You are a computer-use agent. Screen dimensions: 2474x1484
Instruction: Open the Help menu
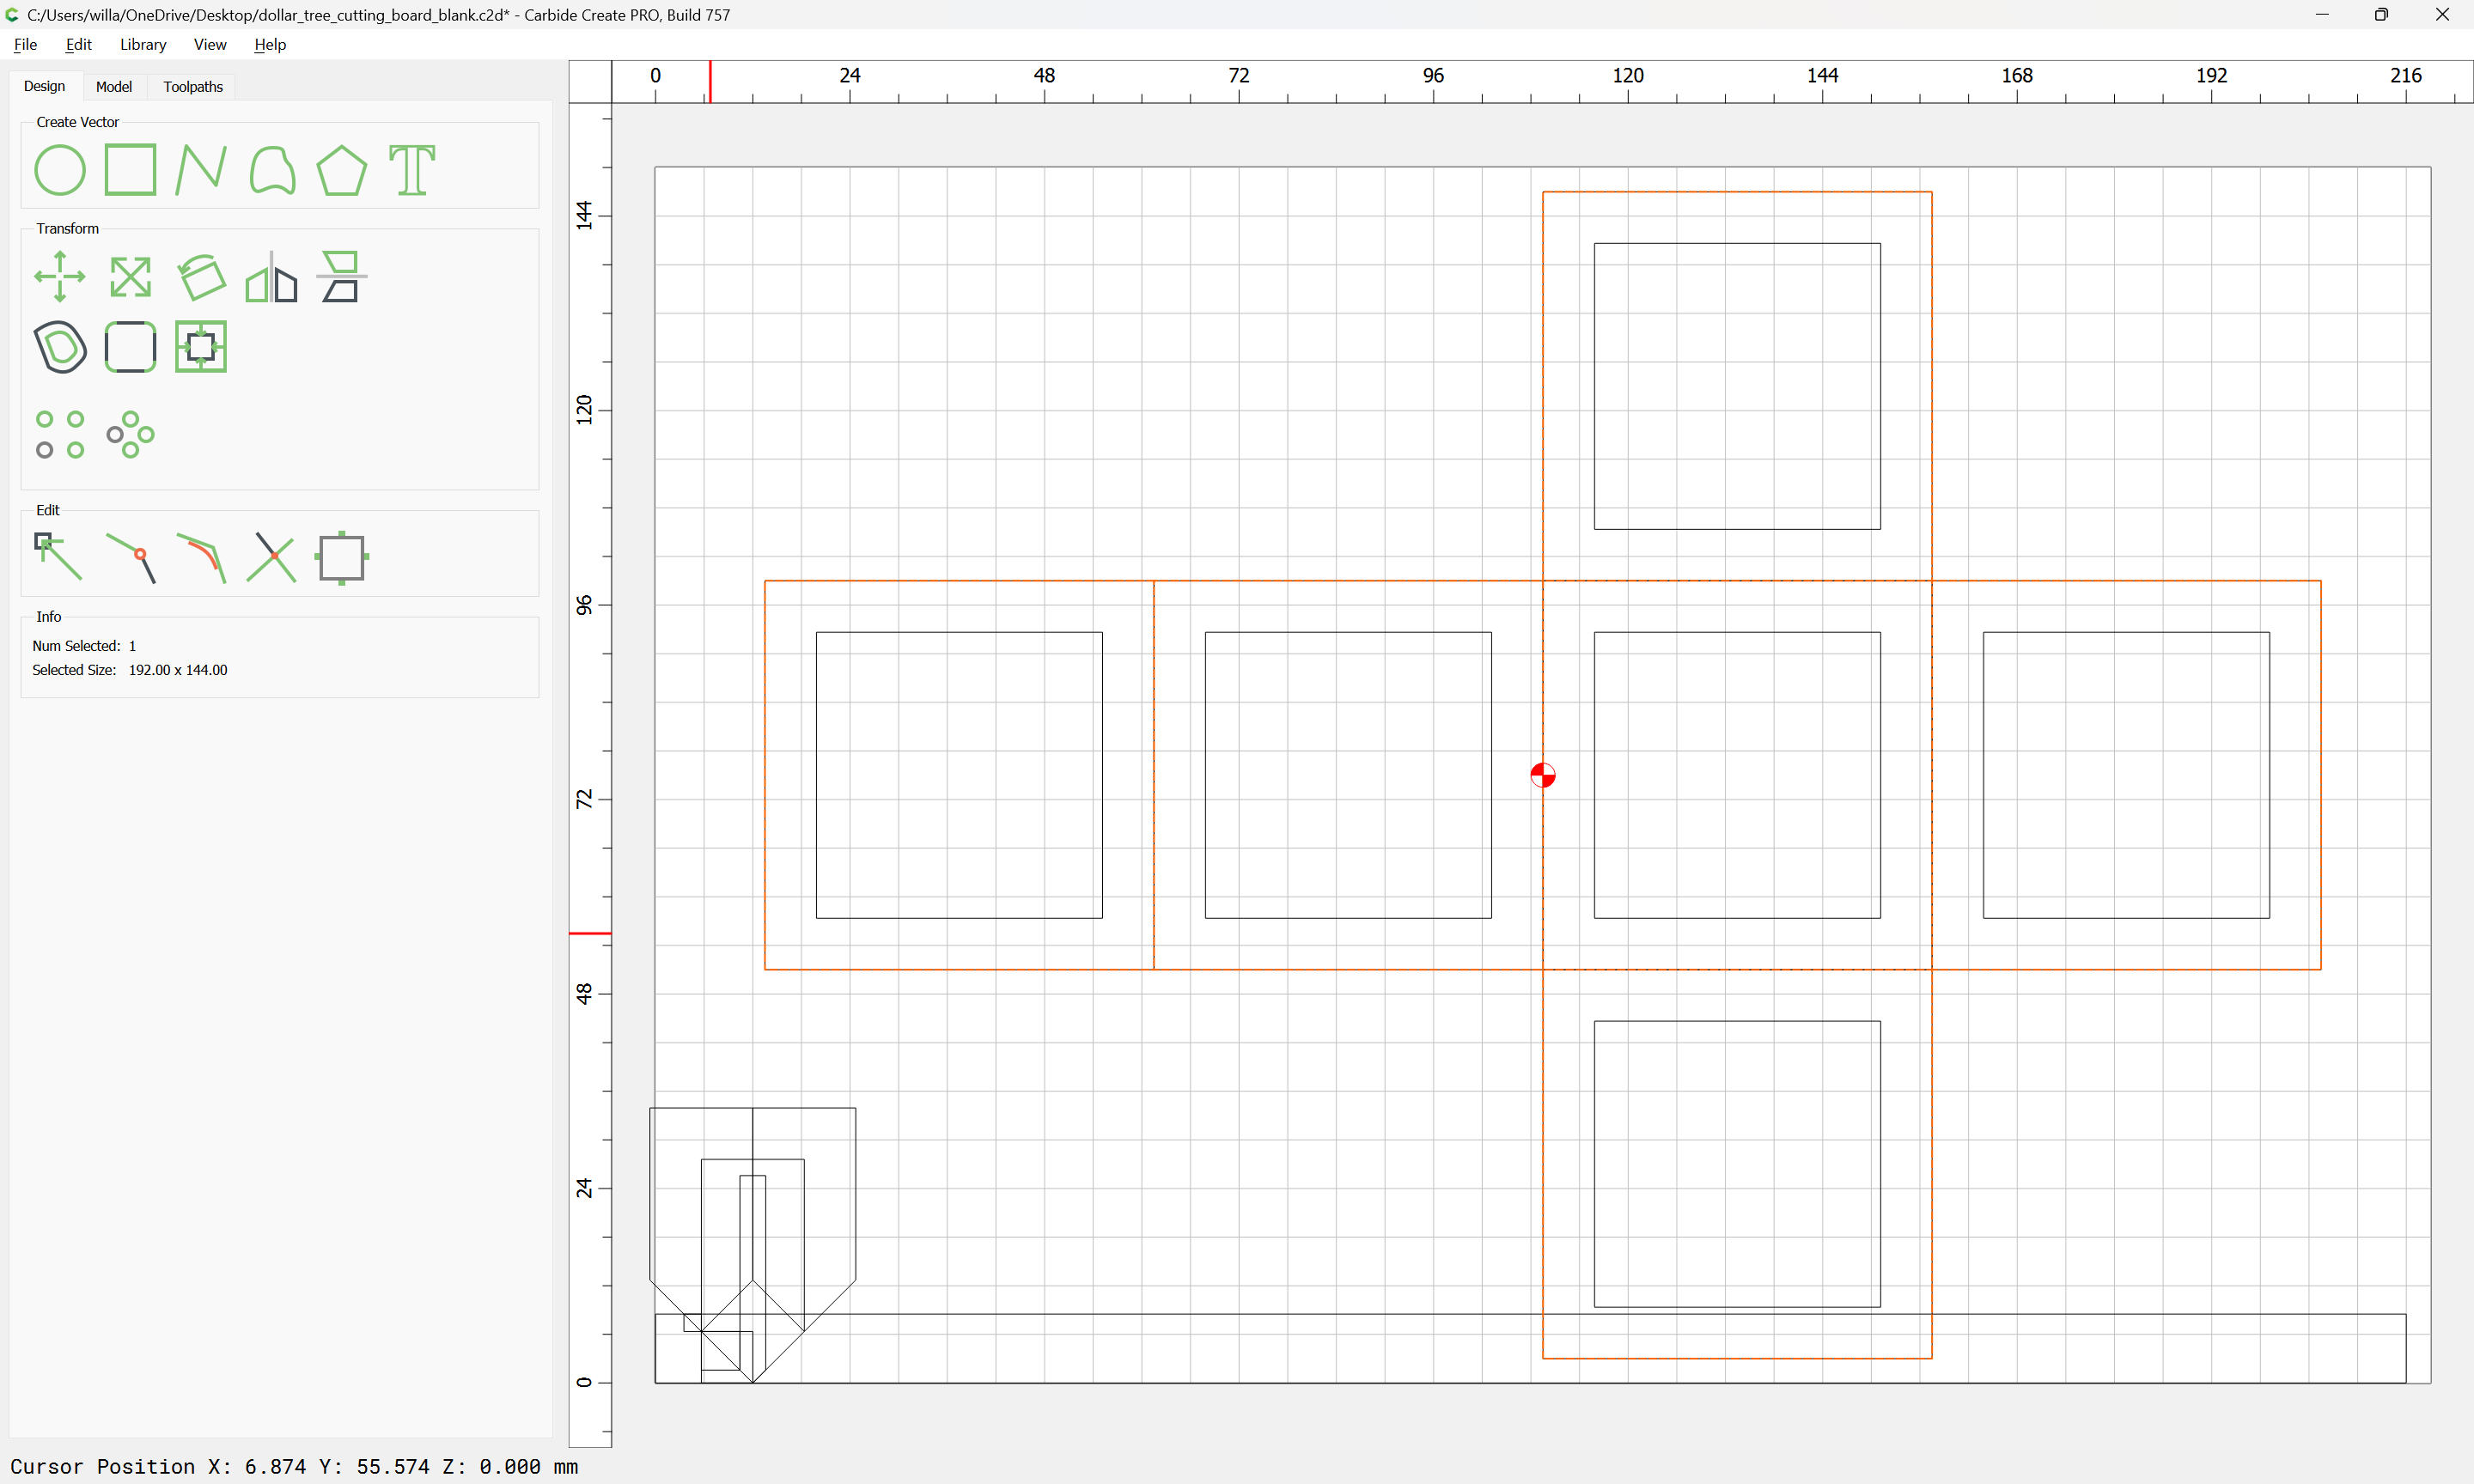(270, 44)
